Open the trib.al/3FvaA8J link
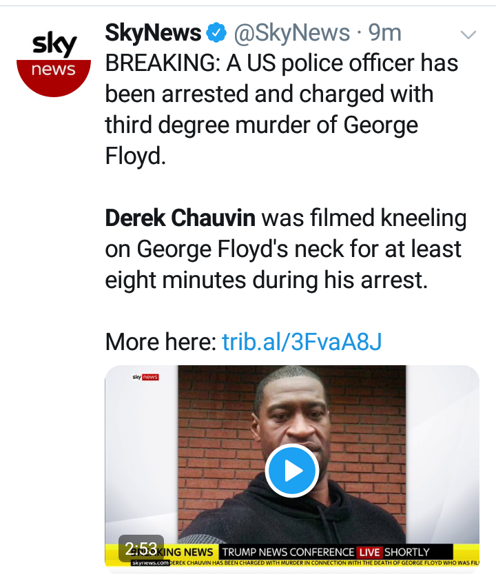The width and height of the screenshot is (496, 574). click(x=302, y=341)
